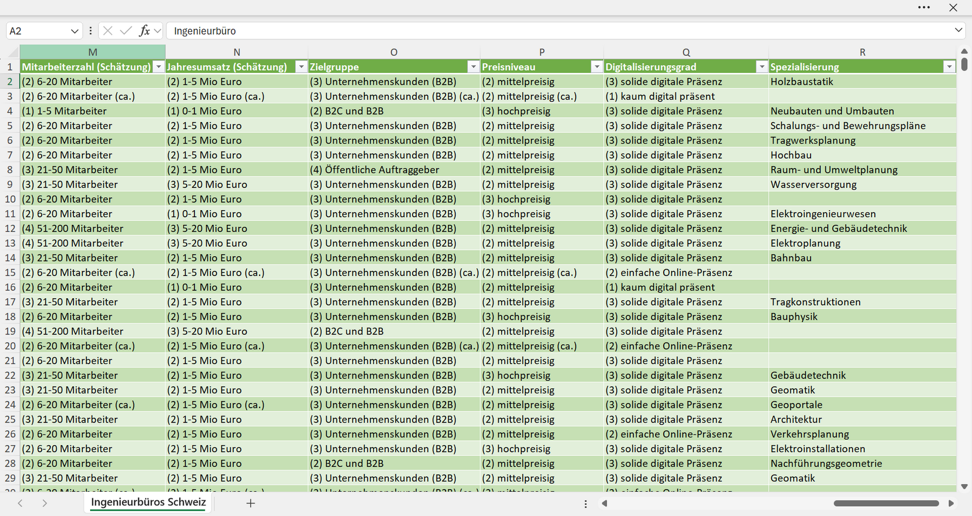Select the Elektroinstallationen cell
972x516 pixels.
pos(862,448)
